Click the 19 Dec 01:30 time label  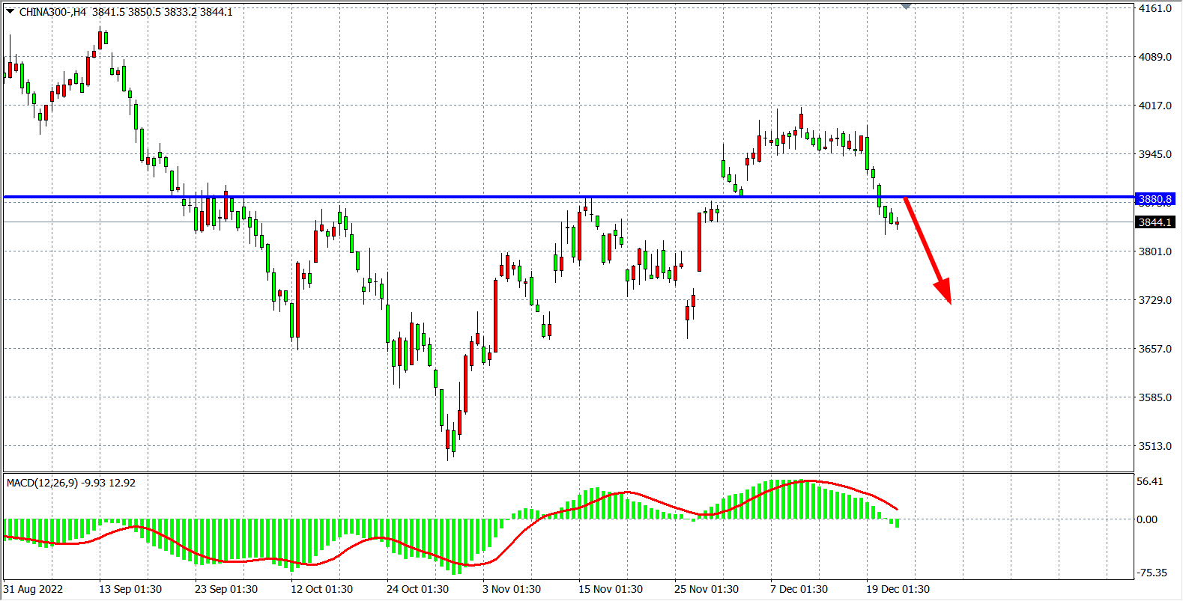[898, 589]
